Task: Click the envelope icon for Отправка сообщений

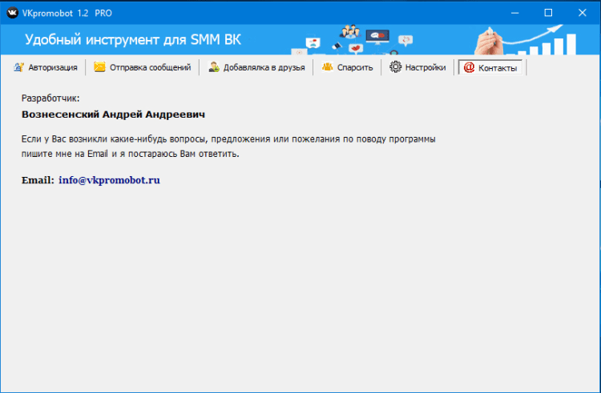Action: tap(99, 67)
